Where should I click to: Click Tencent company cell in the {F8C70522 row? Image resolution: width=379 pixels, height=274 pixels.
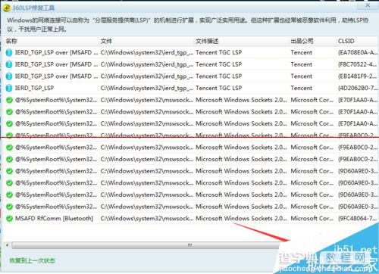pyautogui.click(x=302, y=64)
